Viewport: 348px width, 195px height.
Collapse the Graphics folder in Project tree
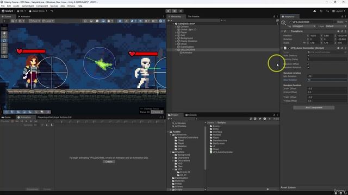pyautogui.click(x=171, y=152)
